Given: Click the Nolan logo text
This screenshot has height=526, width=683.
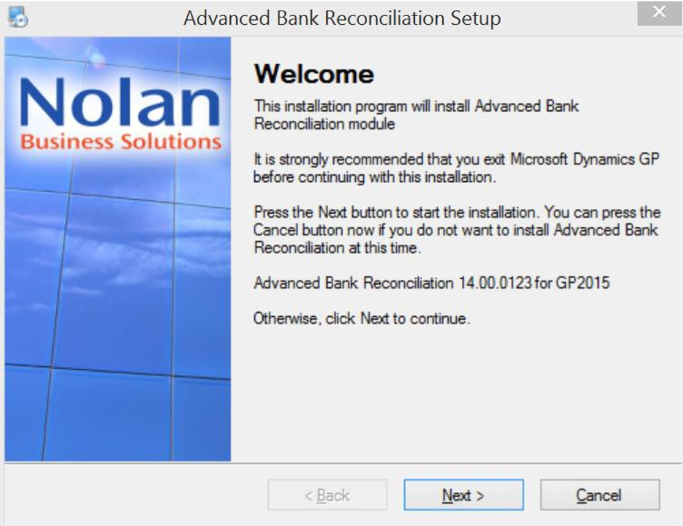Looking at the screenshot, I should click(x=120, y=104).
